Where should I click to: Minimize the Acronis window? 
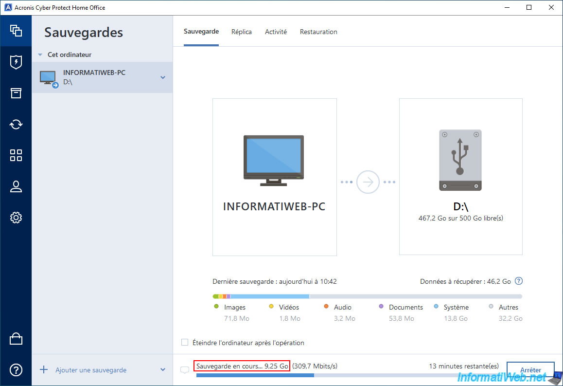point(507,8)
